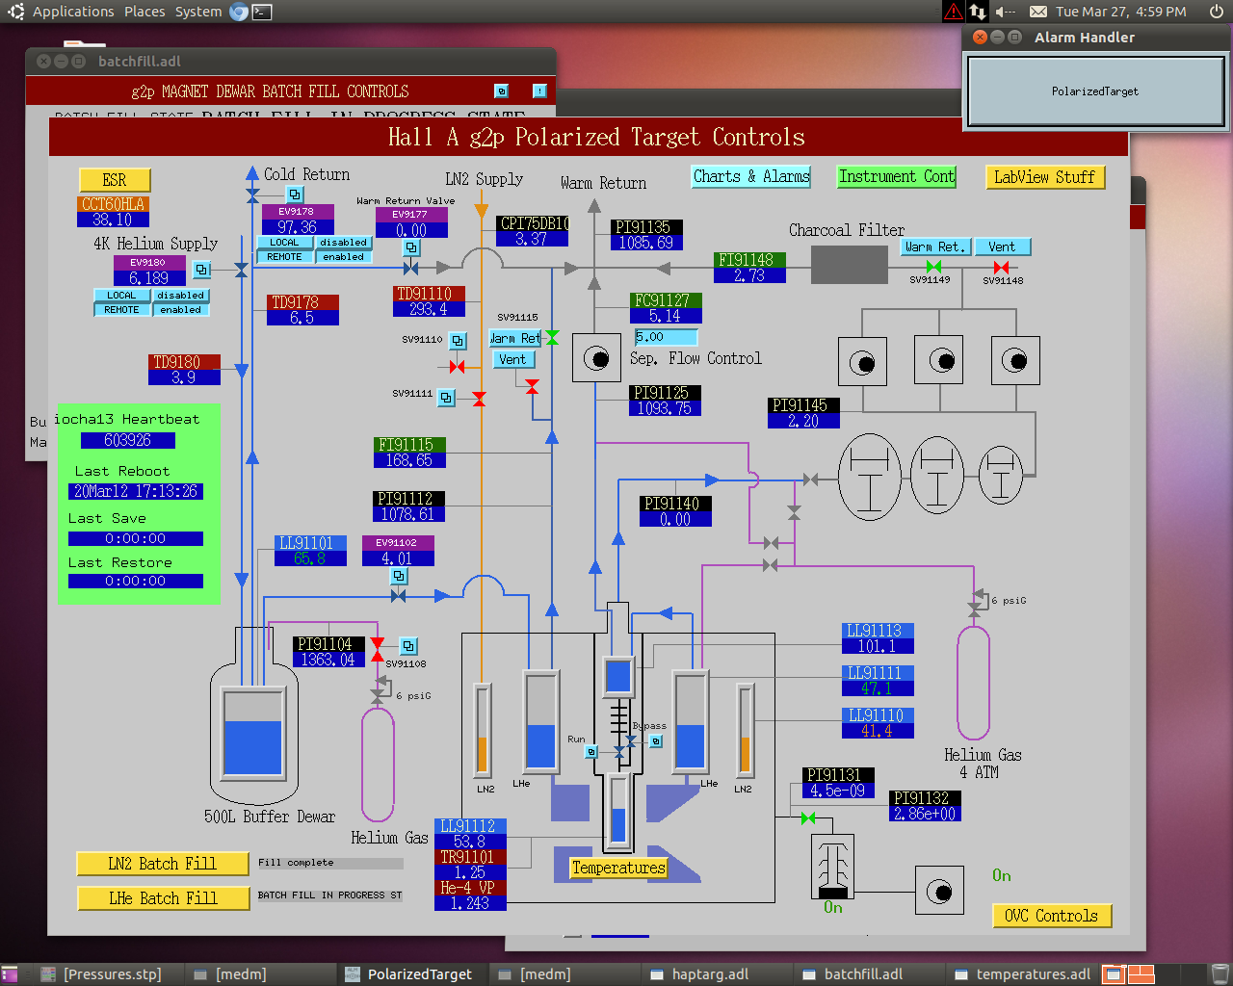This screenshot has height=986, width=1233.
Task: Open Charts & Alarms menu button
Action: click(x=751, y=176)
